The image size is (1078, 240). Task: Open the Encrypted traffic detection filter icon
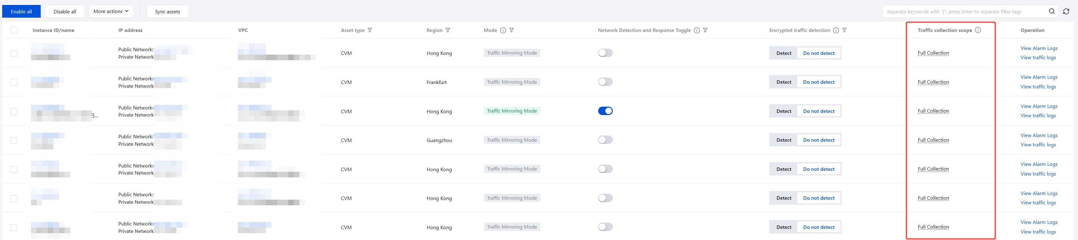[x=844, y=30]
